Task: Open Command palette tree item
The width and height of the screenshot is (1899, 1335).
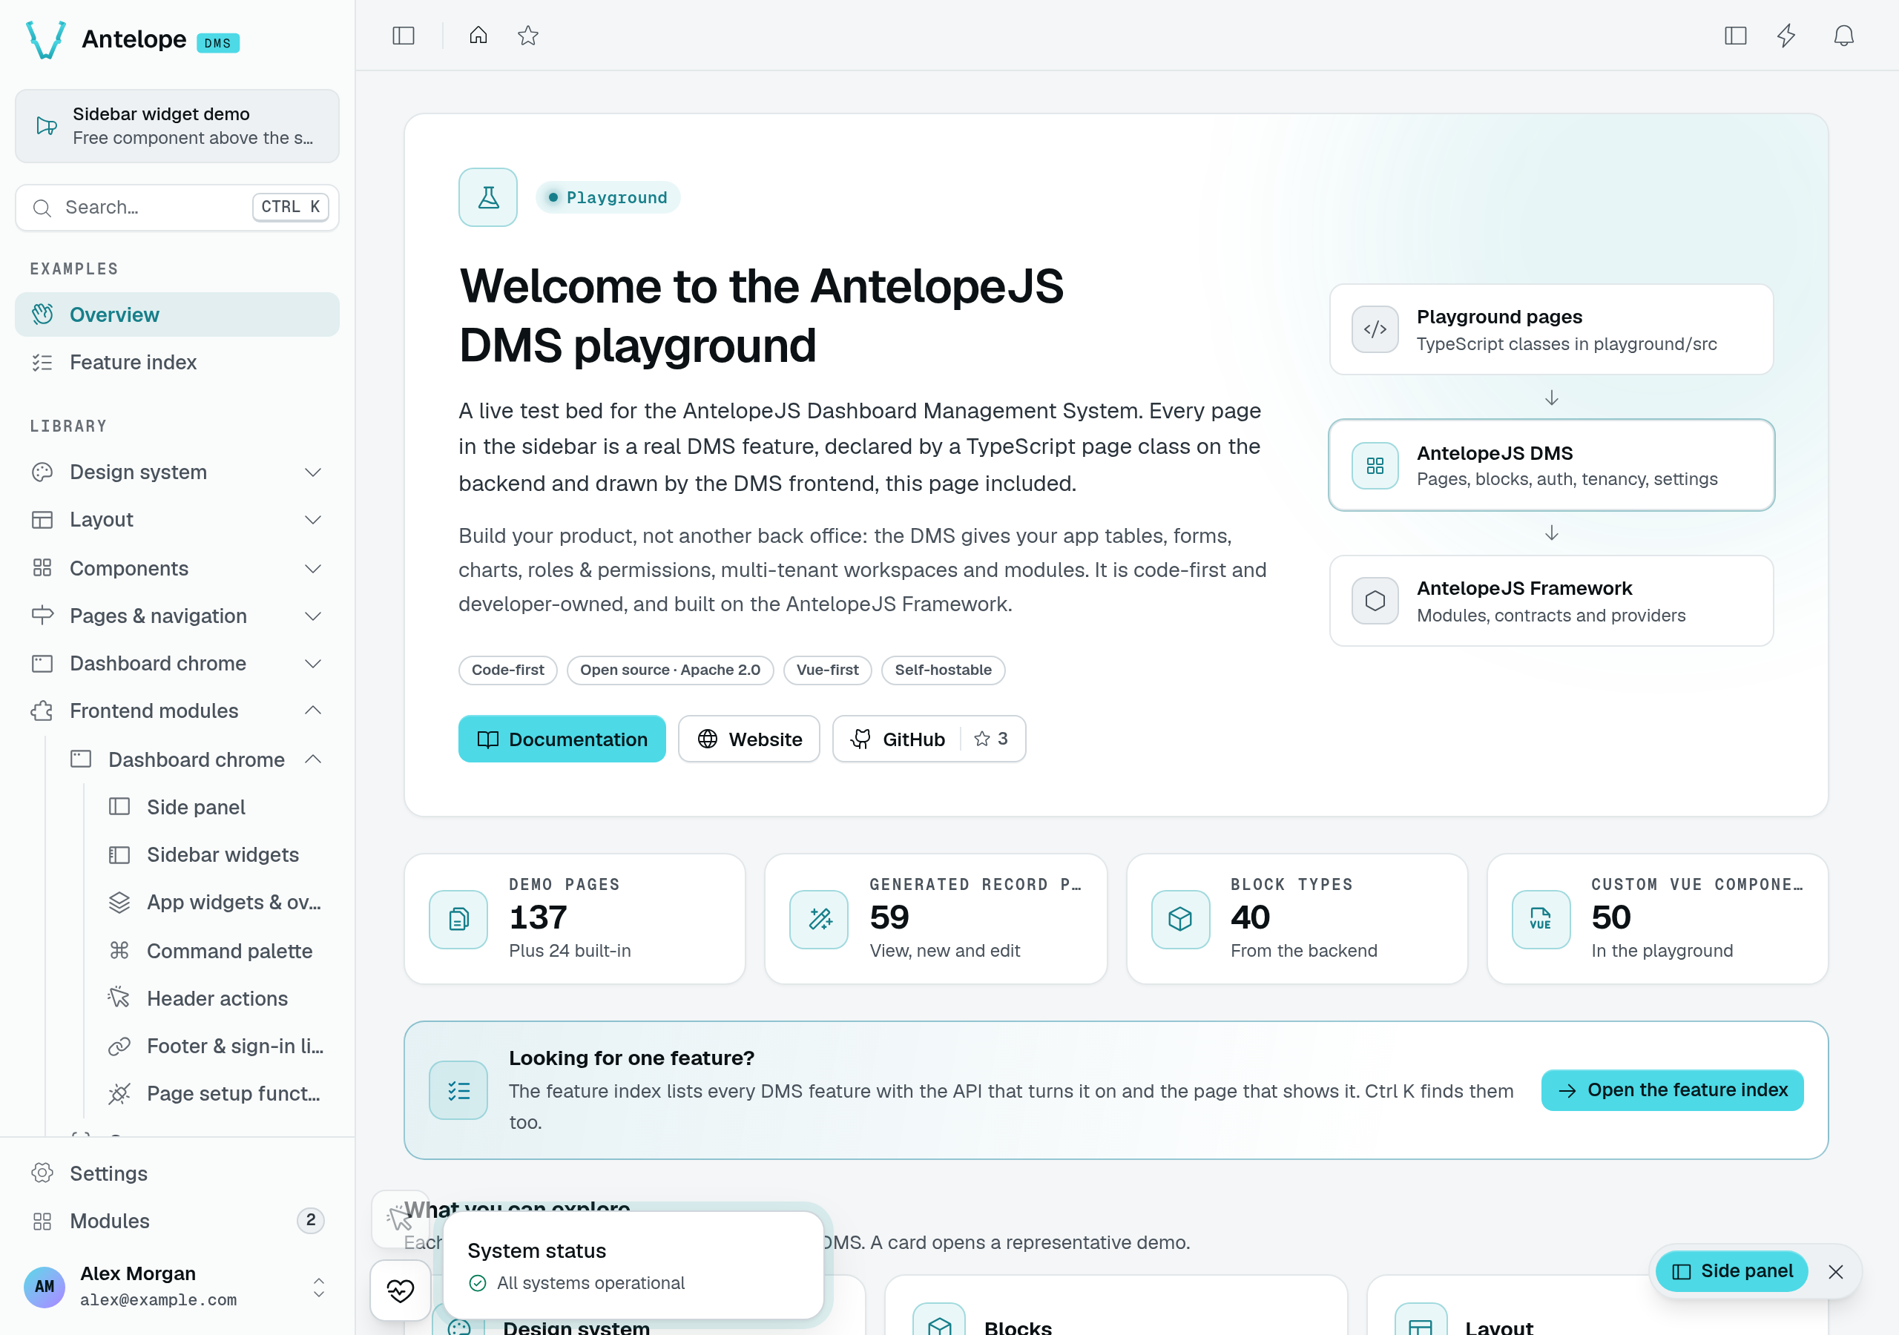Action: [x=217, y=950]
